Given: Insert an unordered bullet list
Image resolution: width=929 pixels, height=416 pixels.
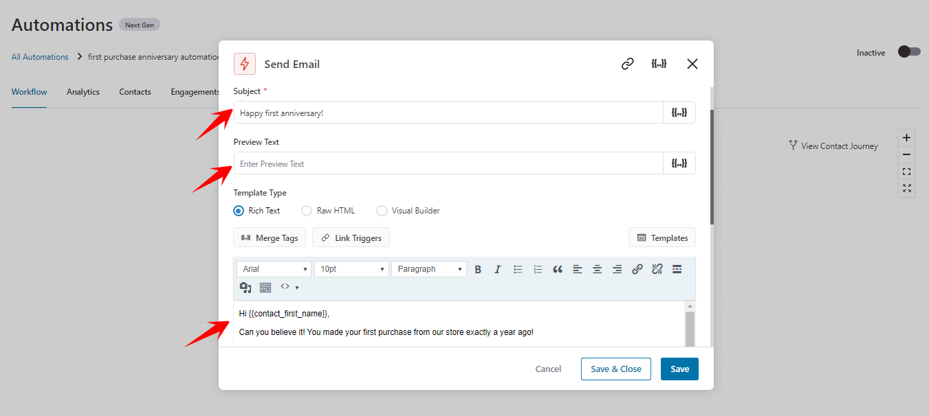Looking at the screenshot, I should click(x=518, y=268).
